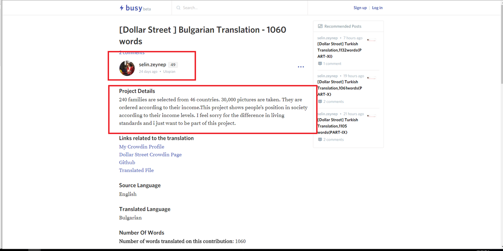The image size is (503, 251).
Task: Click the 21 hours ago timestamp
Action: tap(354, 114)
